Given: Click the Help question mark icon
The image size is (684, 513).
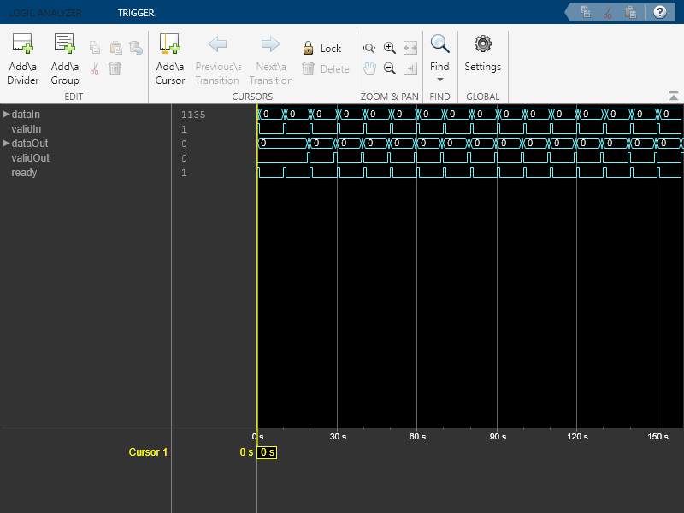Looking at the screenshot, I should 659,12.
